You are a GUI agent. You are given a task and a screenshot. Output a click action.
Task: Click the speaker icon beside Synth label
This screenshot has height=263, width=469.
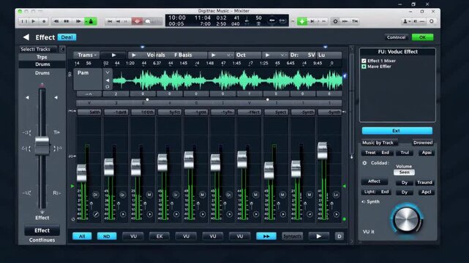[364, 202]
